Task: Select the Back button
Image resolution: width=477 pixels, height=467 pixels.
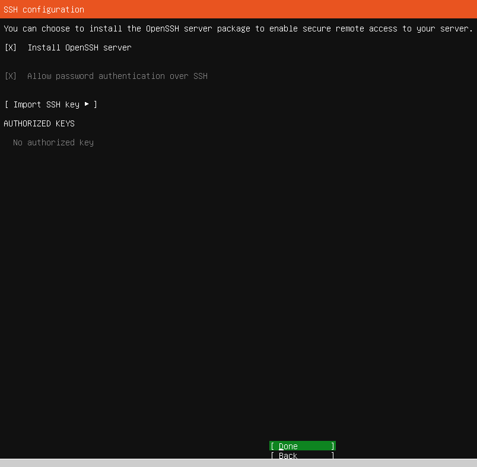Action: 303,455
